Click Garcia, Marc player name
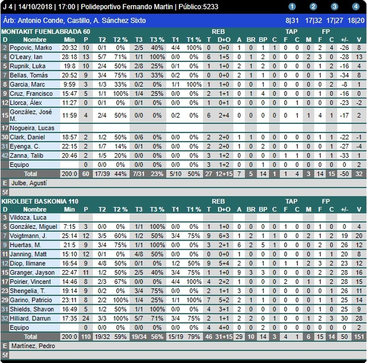The height and width of the screenshot is (363, 367). 27,84
